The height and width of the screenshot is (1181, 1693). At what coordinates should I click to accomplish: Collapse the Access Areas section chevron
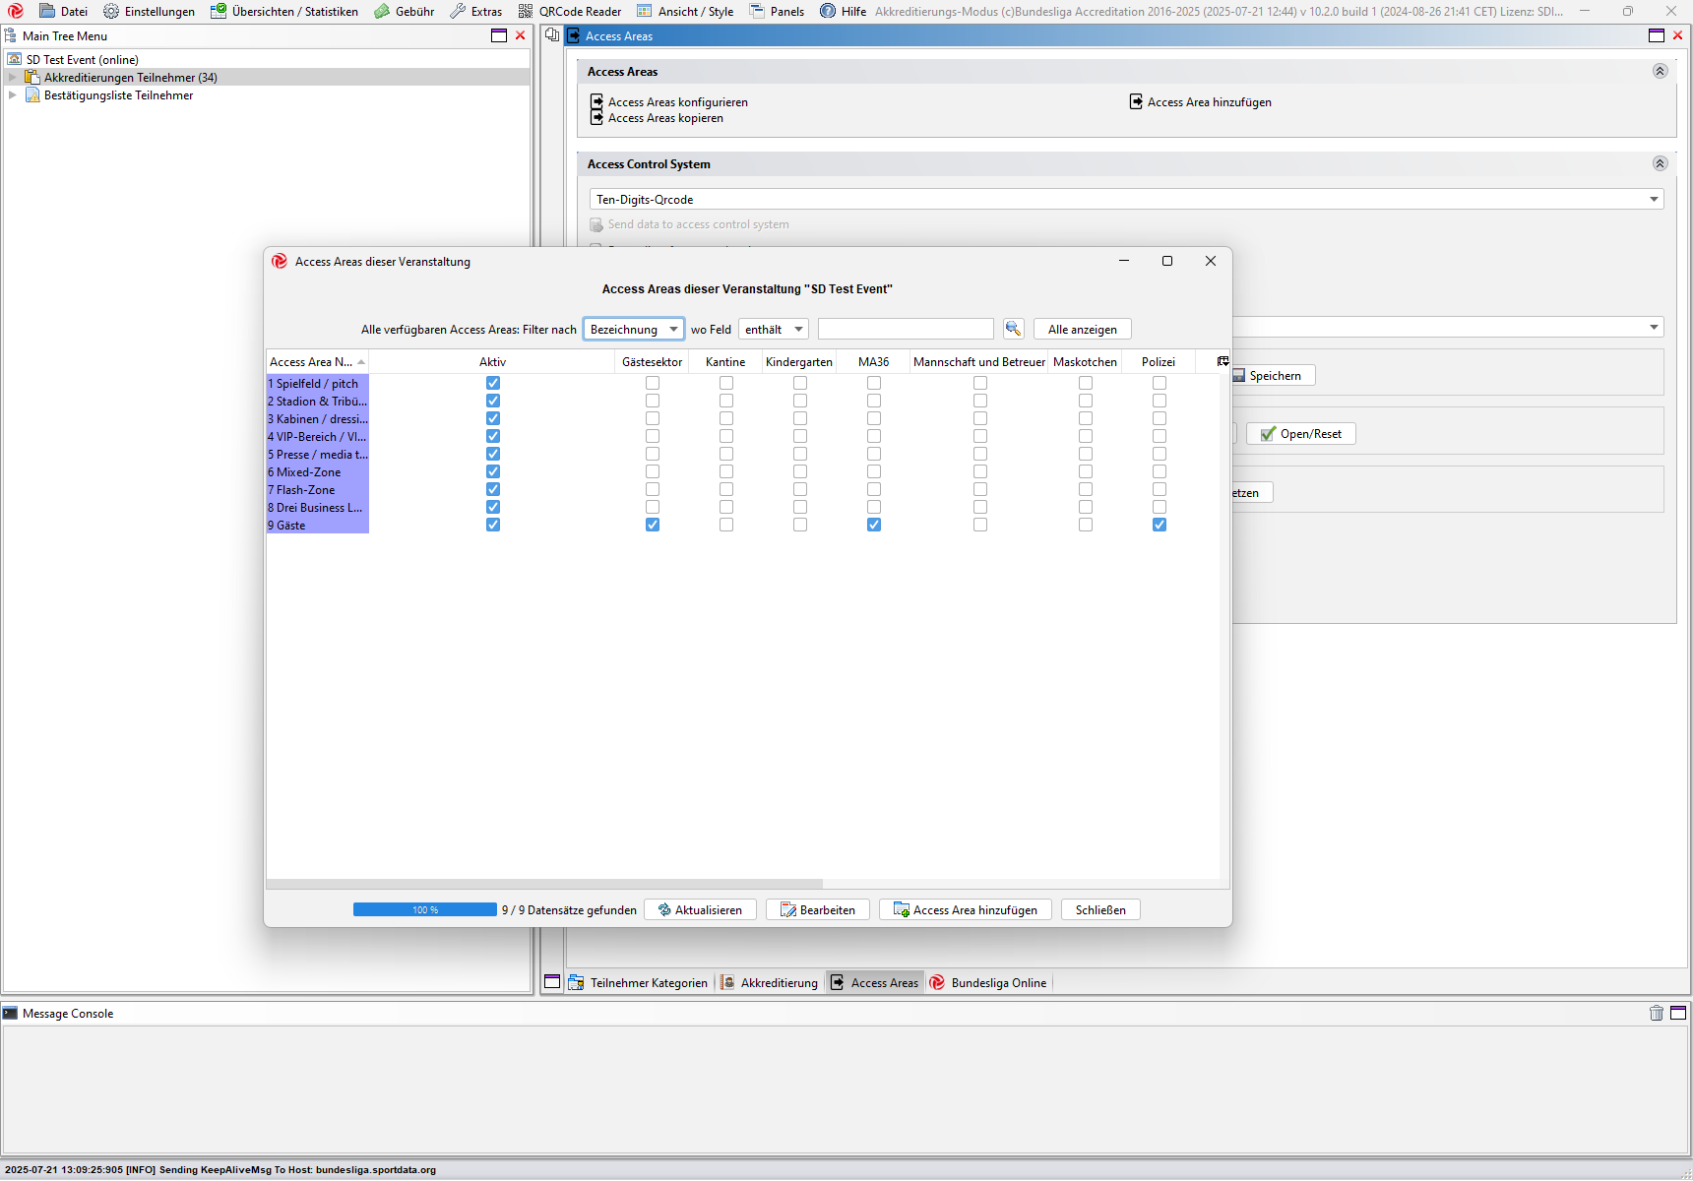(1660, 71)
